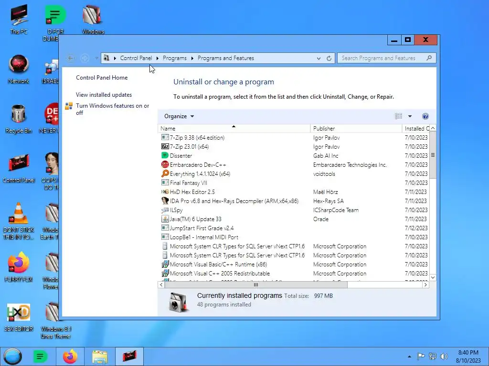This screenshot has height=366, width=489.
Task: Expand arrow after Control Panel breadcrumb
Action: (157, 58)
